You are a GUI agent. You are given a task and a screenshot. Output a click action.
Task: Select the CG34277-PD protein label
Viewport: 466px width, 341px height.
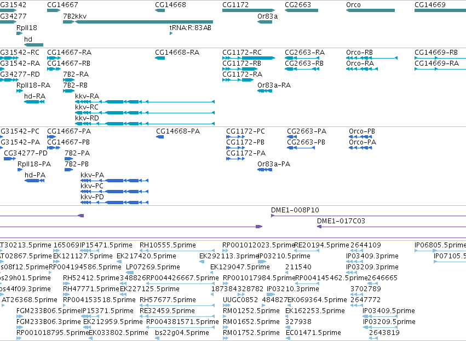26,154
